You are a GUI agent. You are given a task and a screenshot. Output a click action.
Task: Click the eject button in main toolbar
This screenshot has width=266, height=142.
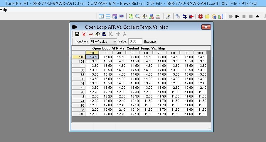[x=257, y=16]
